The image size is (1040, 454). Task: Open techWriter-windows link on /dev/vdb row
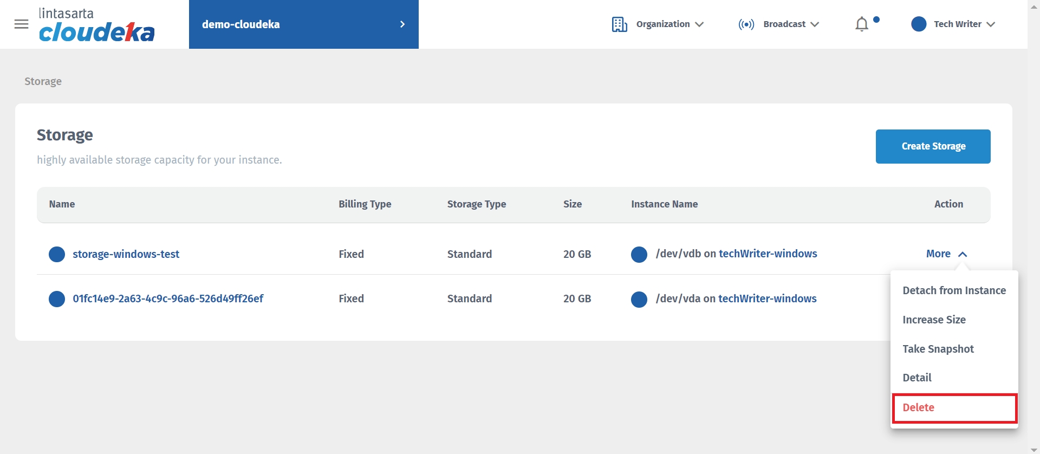coord(768,254)
